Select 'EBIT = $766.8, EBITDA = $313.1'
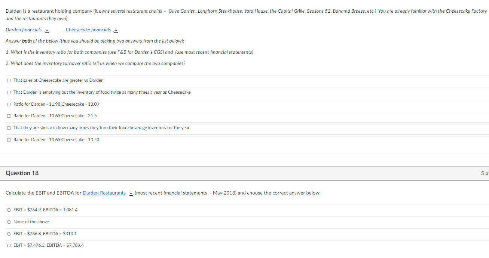 [8, 234]
